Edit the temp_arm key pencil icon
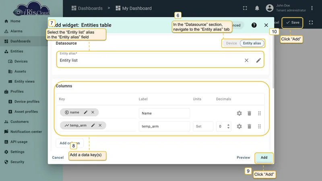Image resolution: width=322 pixels, height=181 pixels. point(93,125)
